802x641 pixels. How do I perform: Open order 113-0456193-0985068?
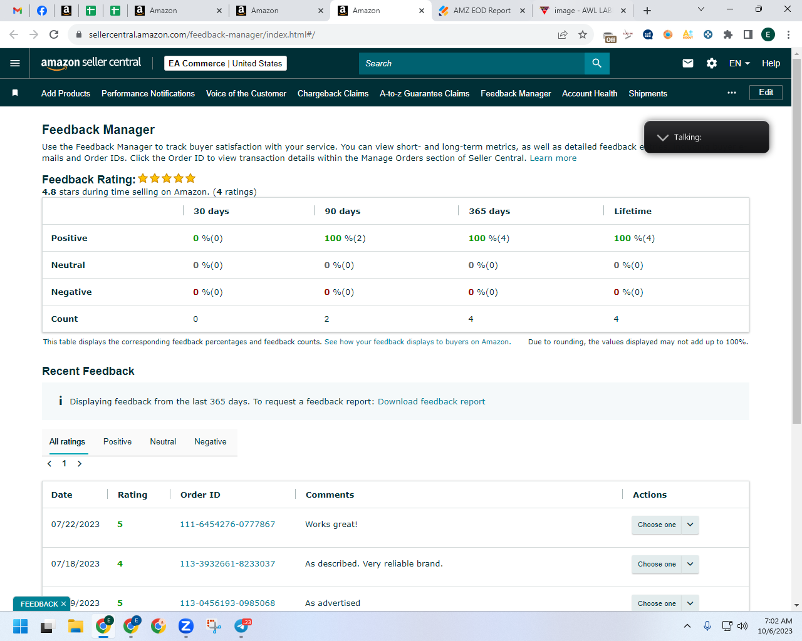[x=227, y=603]
